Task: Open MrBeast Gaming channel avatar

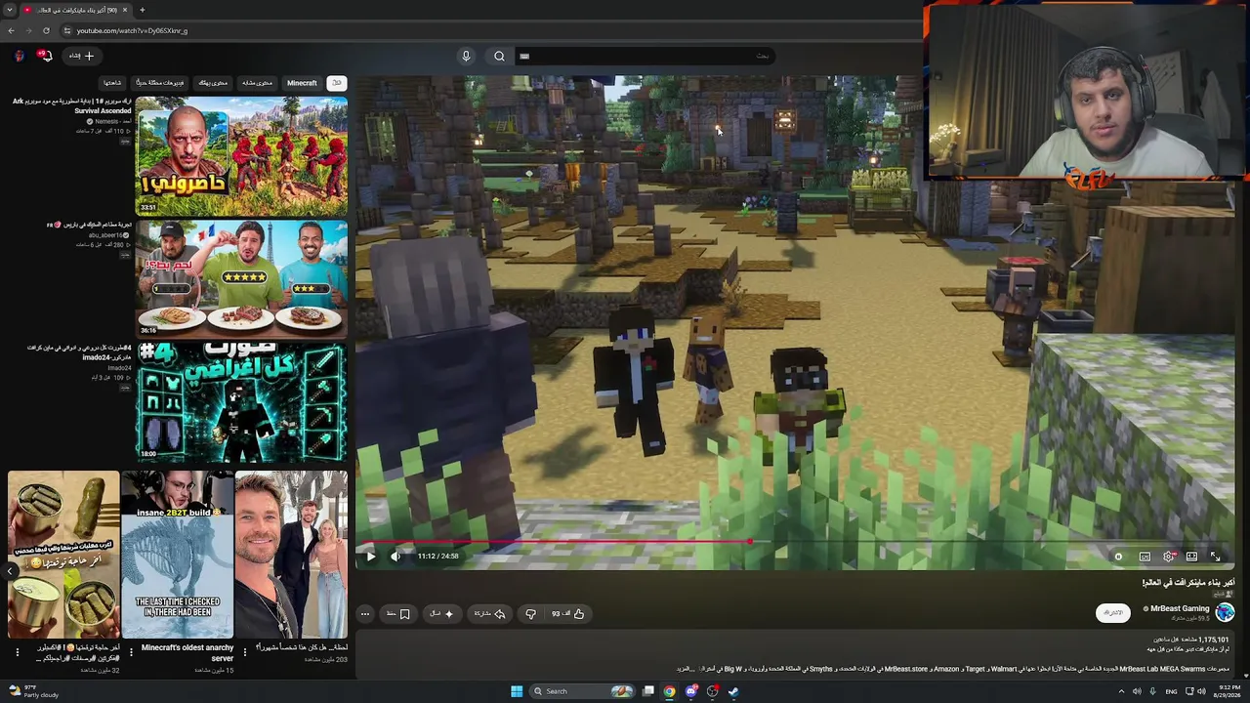Action: tap(1225, 612)
